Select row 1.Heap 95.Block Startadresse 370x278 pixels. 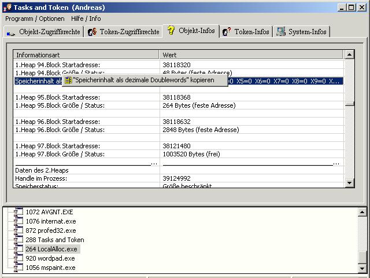click(x=58, y=97)
